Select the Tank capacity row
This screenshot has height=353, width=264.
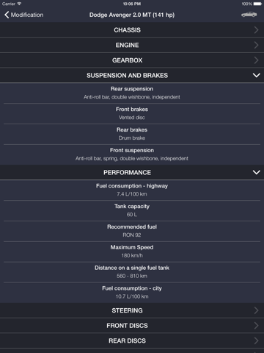click(132, 210)
